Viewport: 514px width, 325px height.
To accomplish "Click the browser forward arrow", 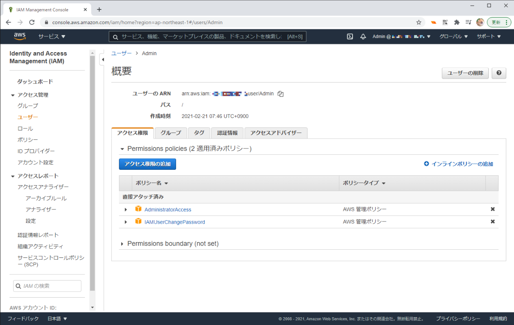I will (20, 22).
